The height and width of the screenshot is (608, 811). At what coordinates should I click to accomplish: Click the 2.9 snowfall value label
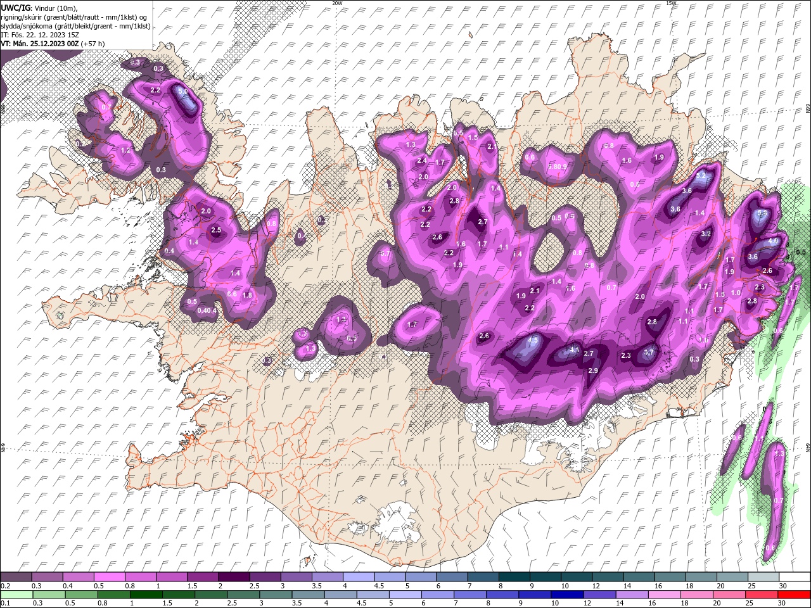593,370
